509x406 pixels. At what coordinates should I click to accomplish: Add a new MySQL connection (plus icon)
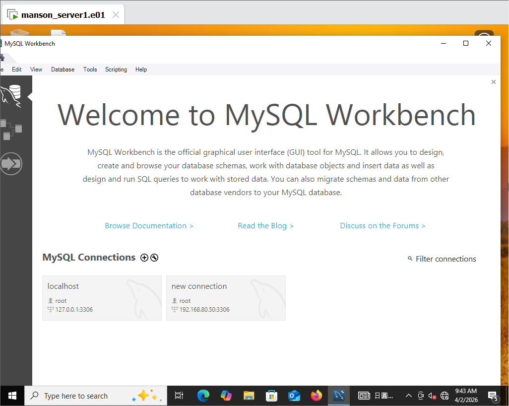coord(144,258)
